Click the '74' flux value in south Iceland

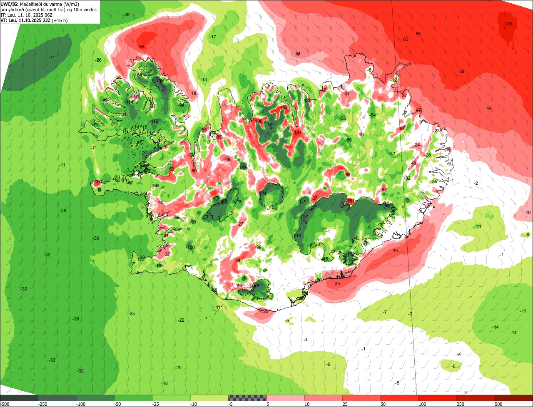pos(238,261)
